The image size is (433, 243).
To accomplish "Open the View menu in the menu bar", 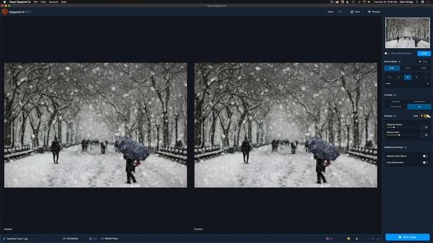I will point(43,2).
